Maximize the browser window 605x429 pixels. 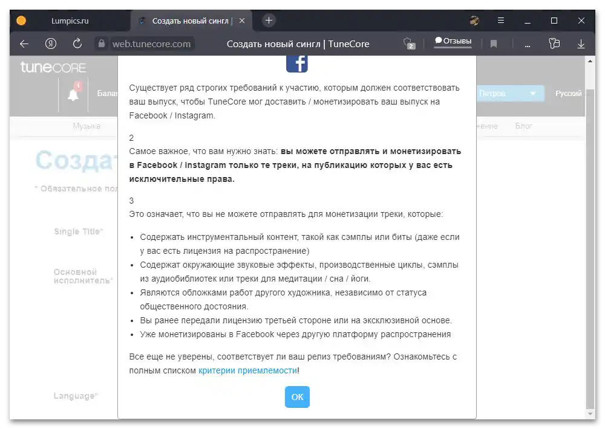point(554,21)
